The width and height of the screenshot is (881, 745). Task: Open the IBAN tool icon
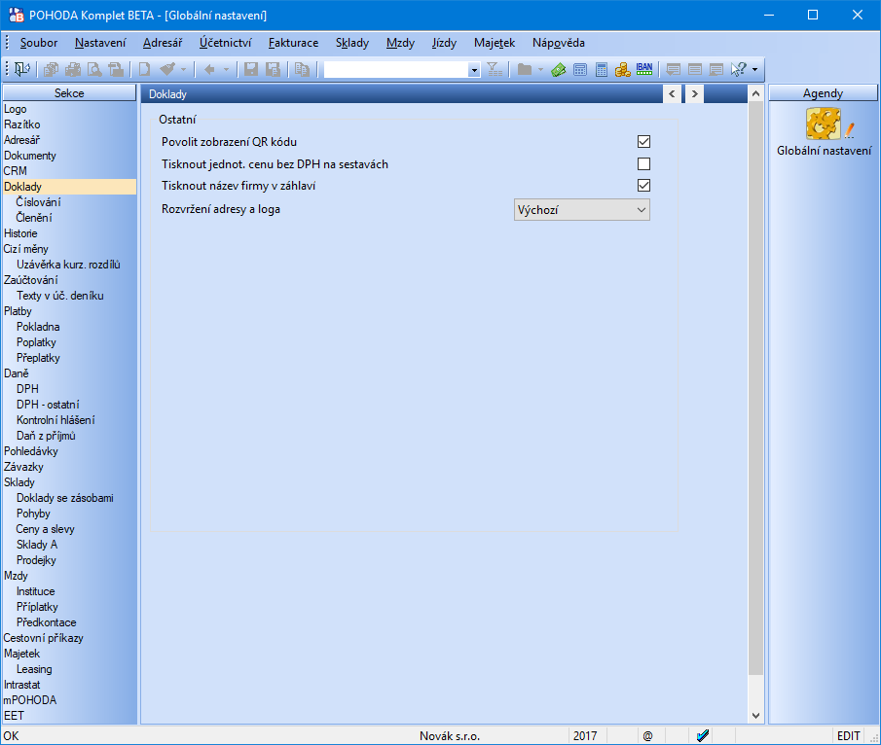tap(644, 69)
